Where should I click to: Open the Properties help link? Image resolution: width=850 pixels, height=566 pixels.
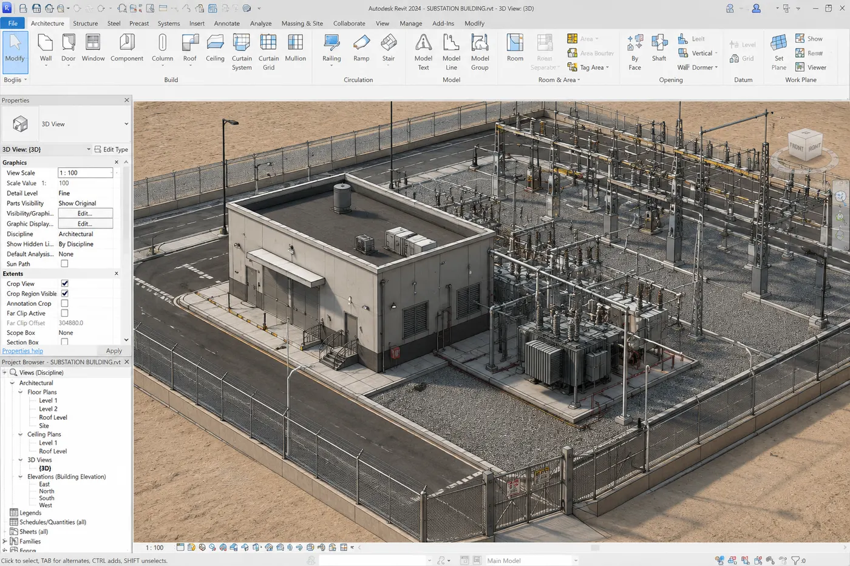(22, 351)
